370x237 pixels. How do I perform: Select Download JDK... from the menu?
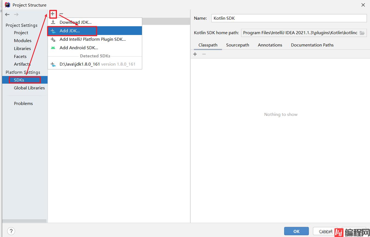(x=95, y=22)
